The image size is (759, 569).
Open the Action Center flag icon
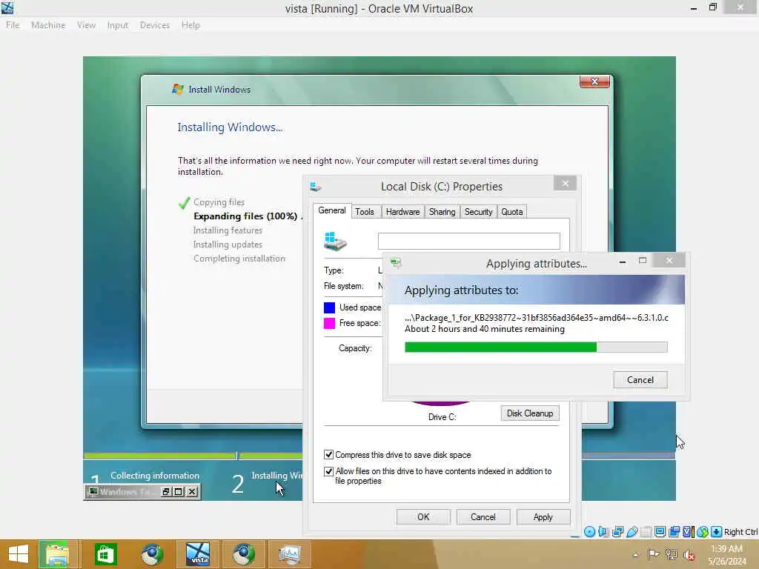coord(653,554)
